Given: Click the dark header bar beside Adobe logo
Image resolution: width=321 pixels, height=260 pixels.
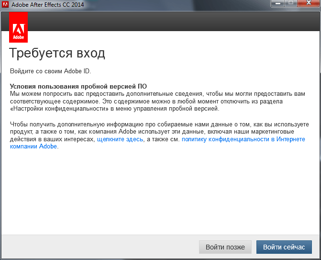Looking at the screenshot, I should (x=172, y=22).
